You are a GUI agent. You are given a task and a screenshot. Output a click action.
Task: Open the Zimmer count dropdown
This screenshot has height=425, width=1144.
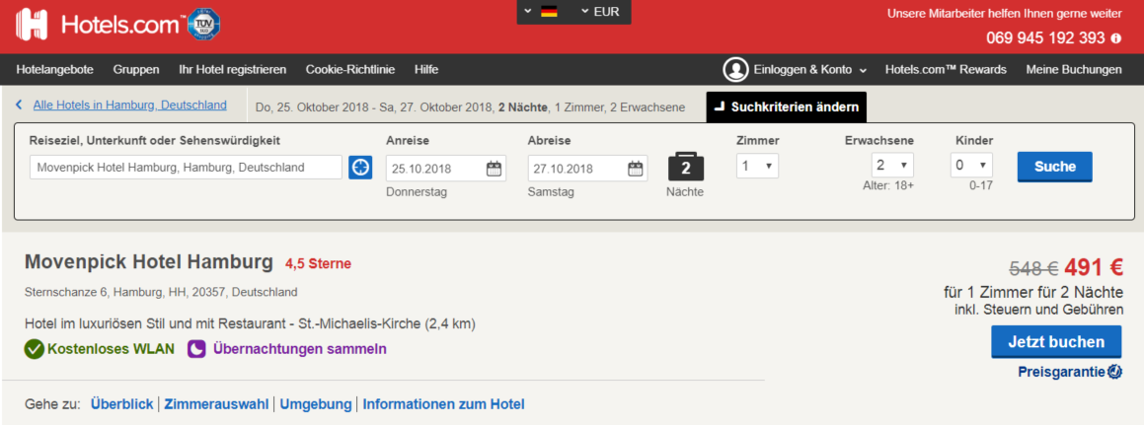pos(757,167)
